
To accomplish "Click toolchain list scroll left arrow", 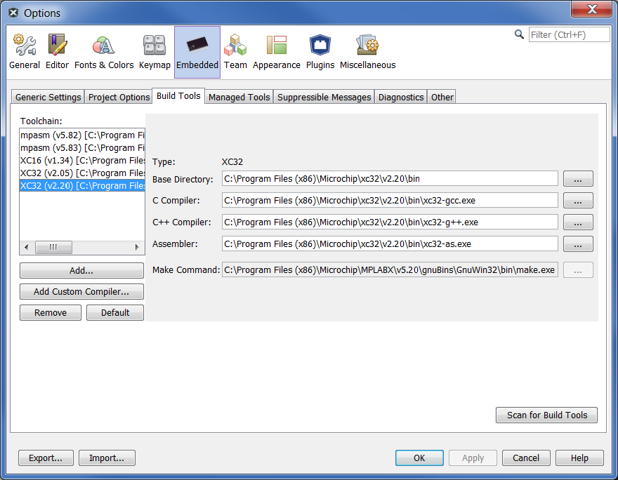I will [x=27, y=247].
